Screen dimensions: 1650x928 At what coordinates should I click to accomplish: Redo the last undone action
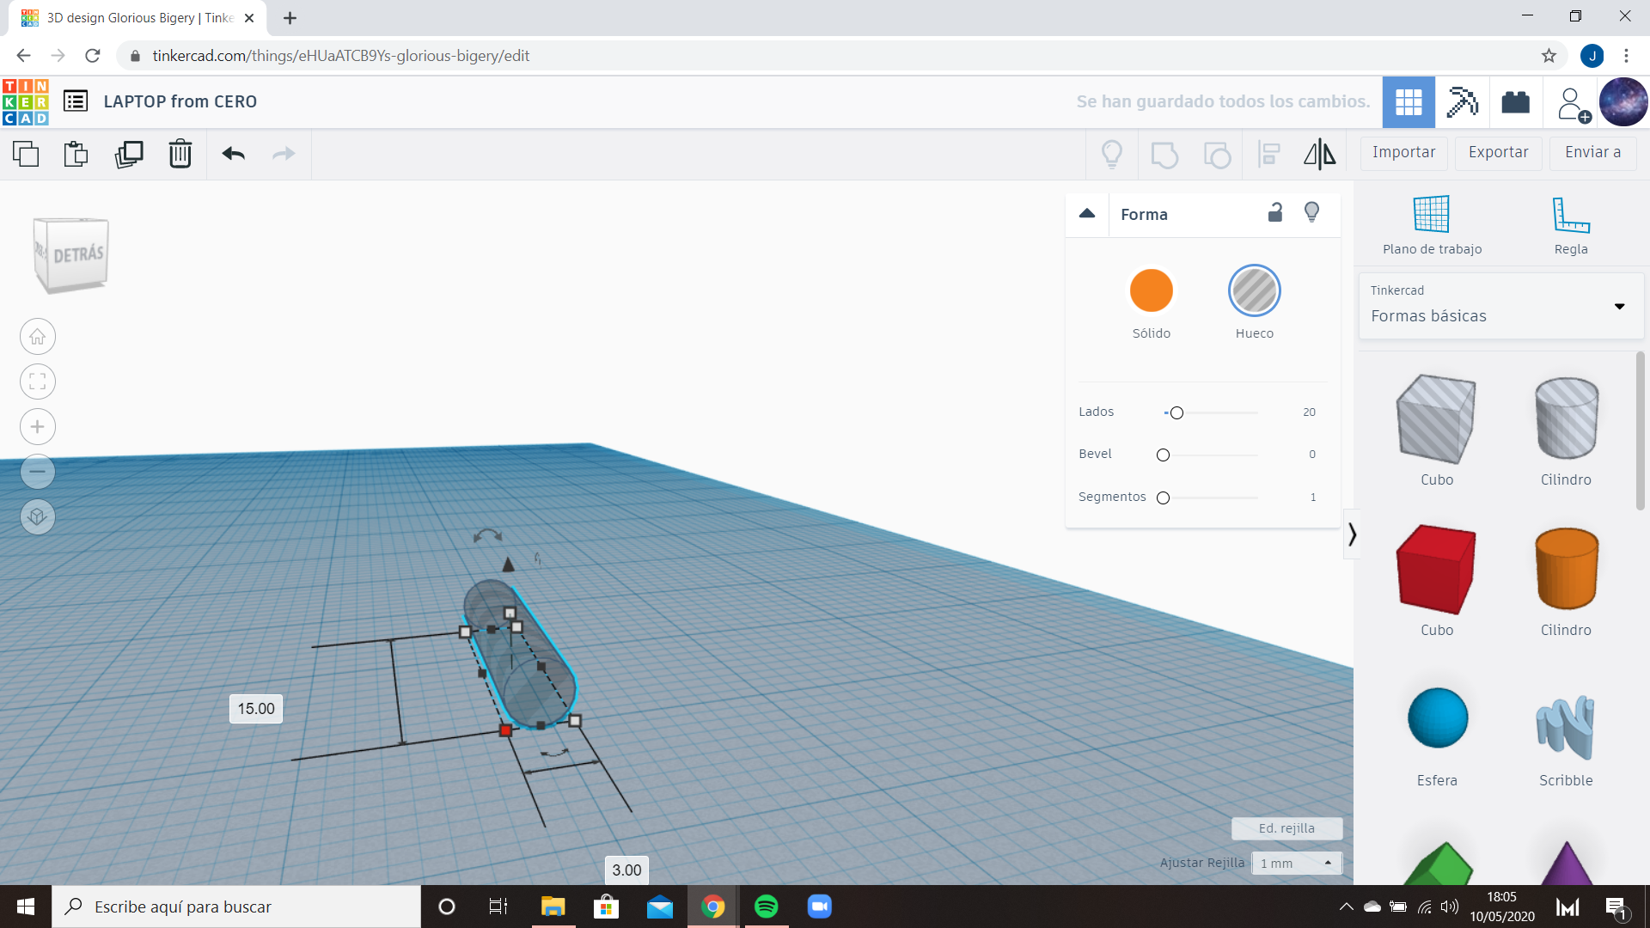pos(284,154)
